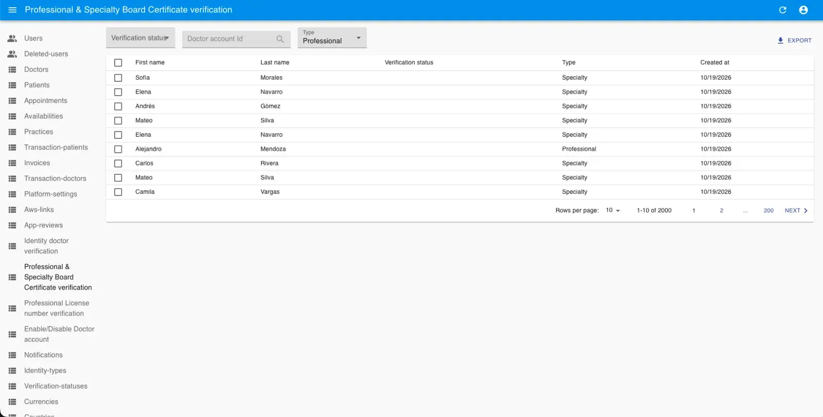The width and height of the screenshot is (823, 417).
Task: Click the Appointments list icon
Action: [12, 101]
